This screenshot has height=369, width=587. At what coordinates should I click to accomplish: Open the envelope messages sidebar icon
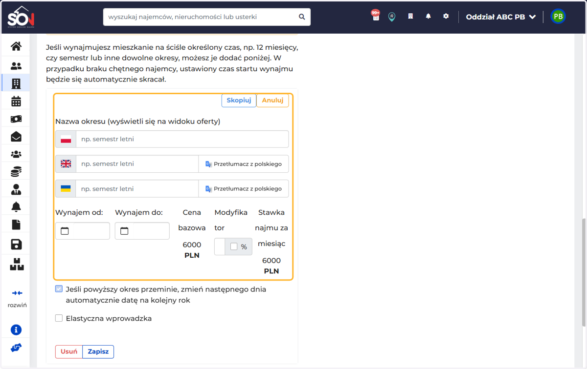tap(16, 136)
